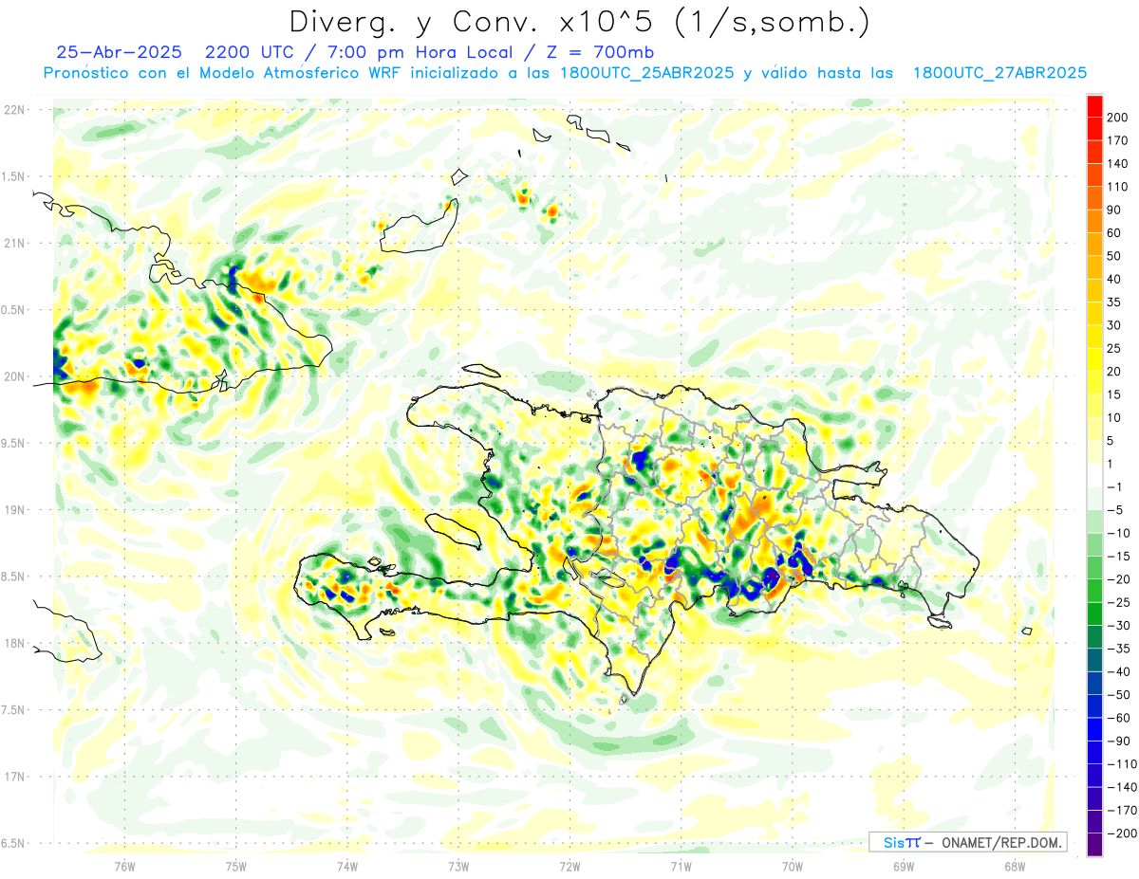
Task: Click the color bar value '35'
Action: (1115, 302)
